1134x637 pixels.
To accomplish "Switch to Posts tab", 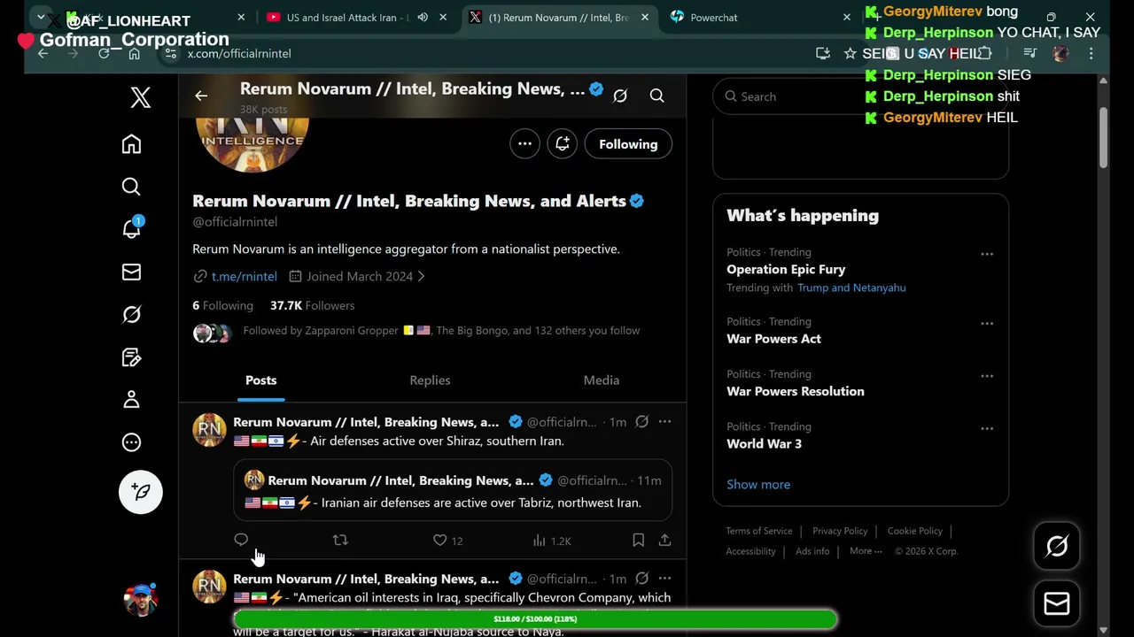I will pos(261,380).
